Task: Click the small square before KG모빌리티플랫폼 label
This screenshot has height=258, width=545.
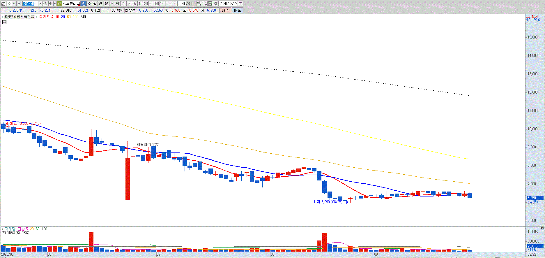Action: click(x=3, y=17)
